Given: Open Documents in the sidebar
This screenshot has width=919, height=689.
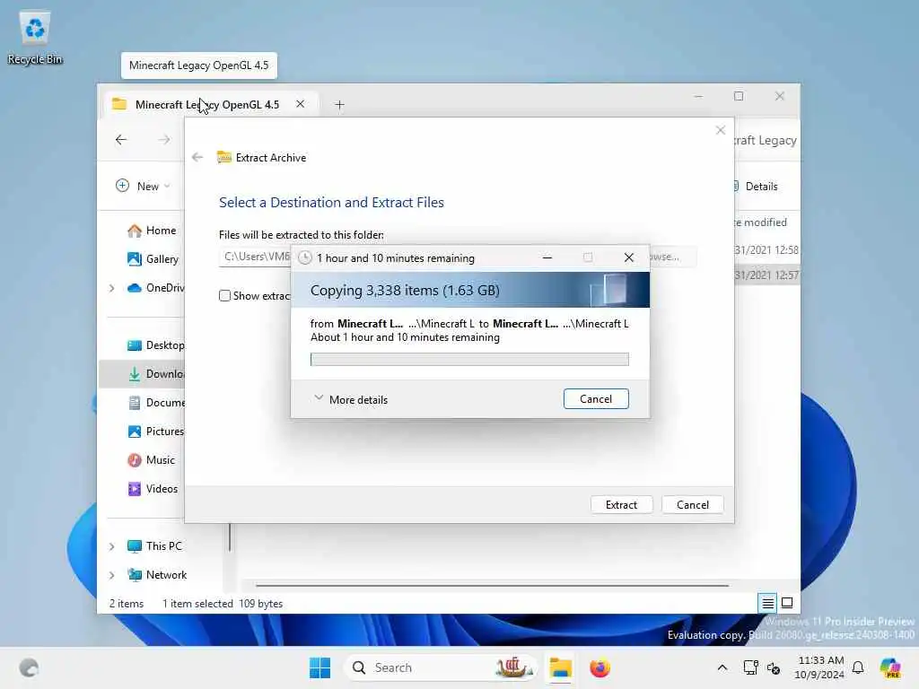Looking at the screenshot, I should point(156,403).
